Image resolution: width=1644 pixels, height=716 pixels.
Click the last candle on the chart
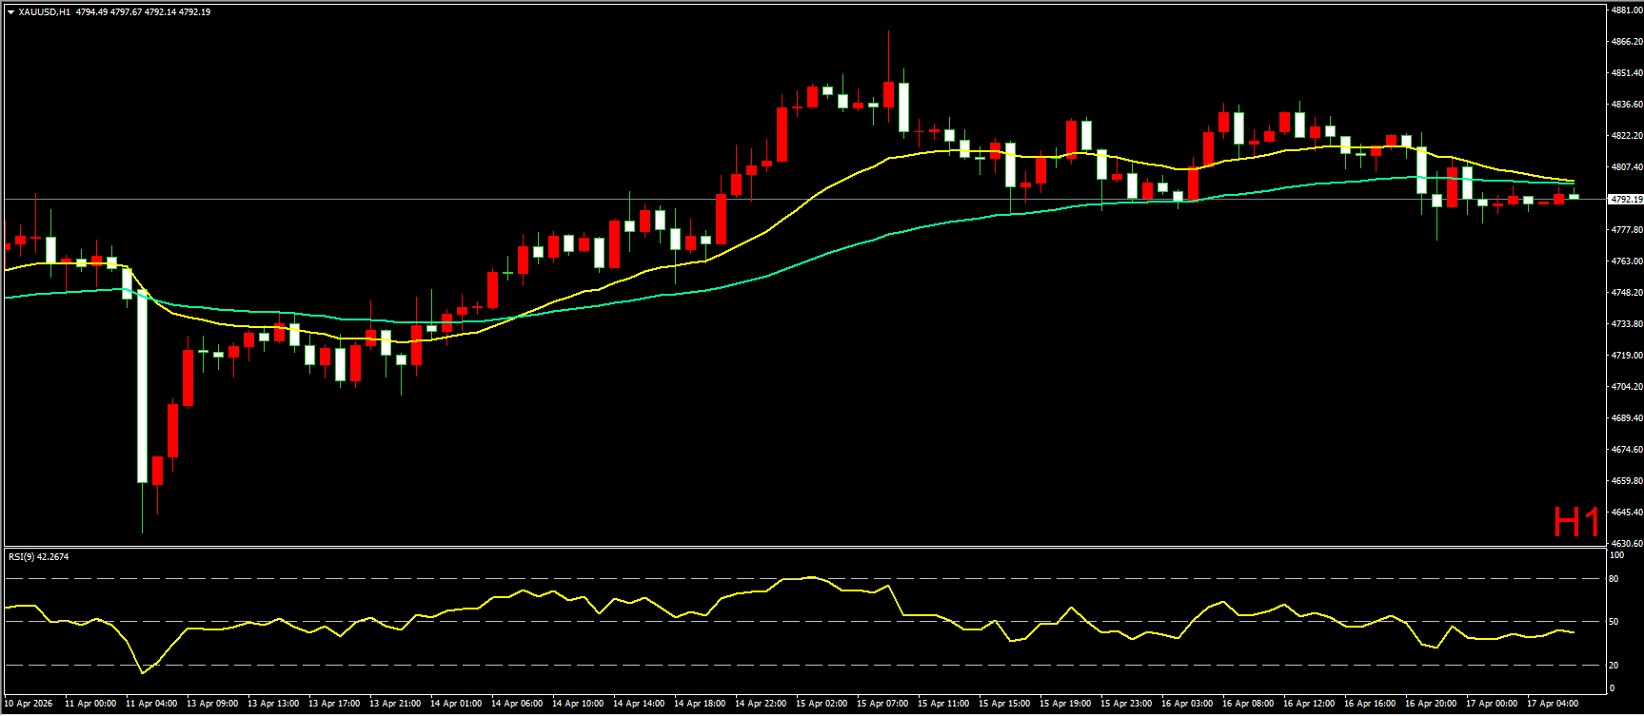click(x=1574, y=197)
